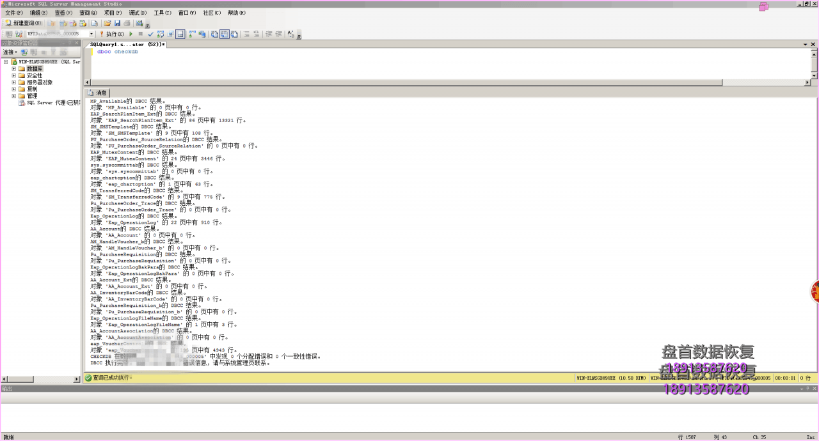Click the Comment out selected lines icon
This screenshot has height=441, width=819.
(246, 34)
